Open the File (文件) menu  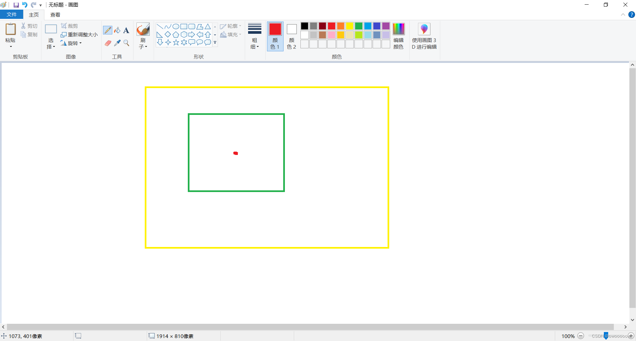(x=12, y=15)
